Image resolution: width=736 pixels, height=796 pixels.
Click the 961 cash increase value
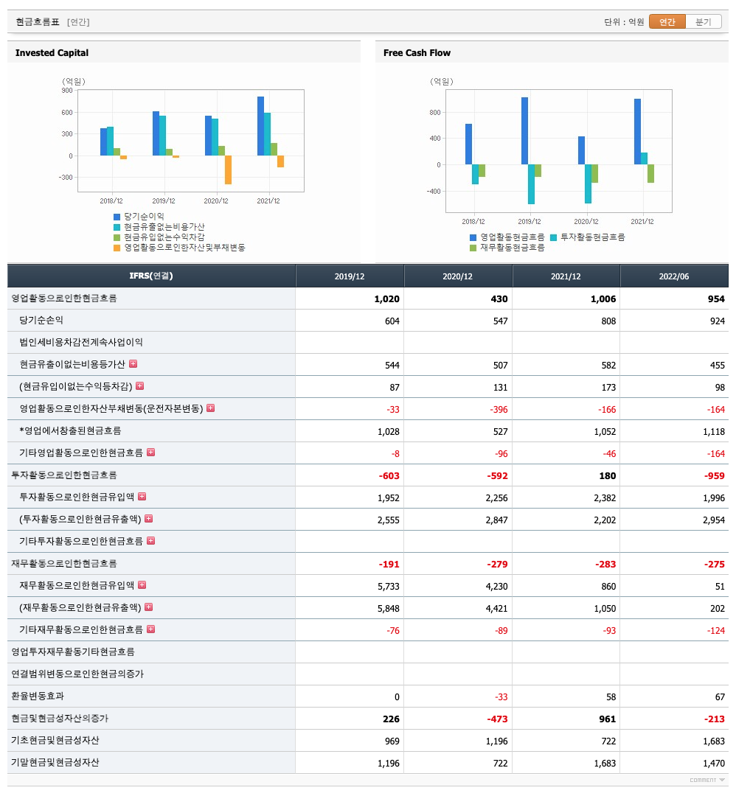(x=608, y=719)
